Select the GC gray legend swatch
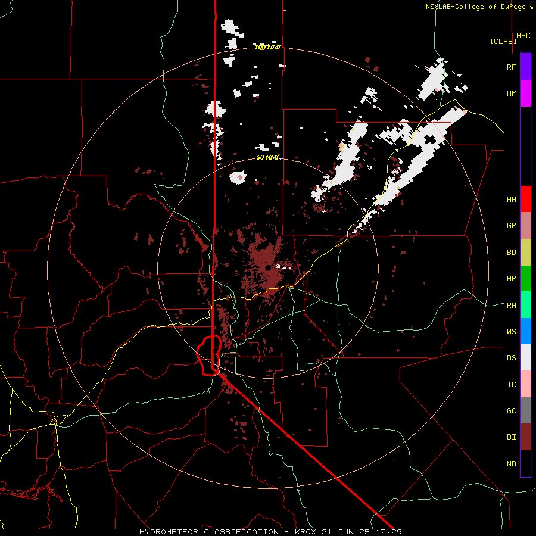The image size is (536, 536). pos(526,410)
